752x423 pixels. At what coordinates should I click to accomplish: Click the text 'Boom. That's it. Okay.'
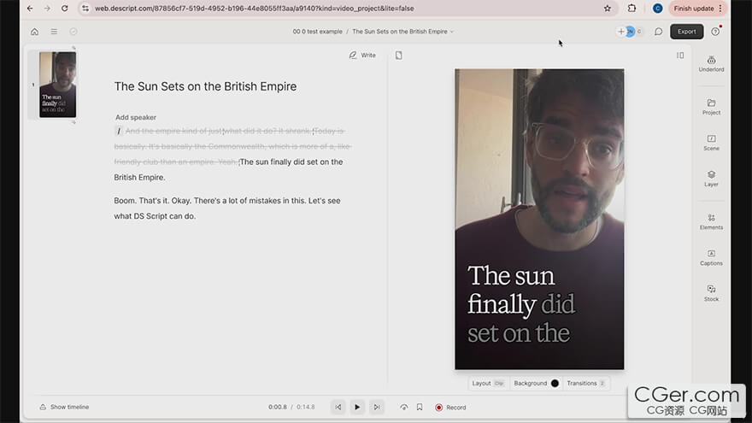tap(152, 201)
